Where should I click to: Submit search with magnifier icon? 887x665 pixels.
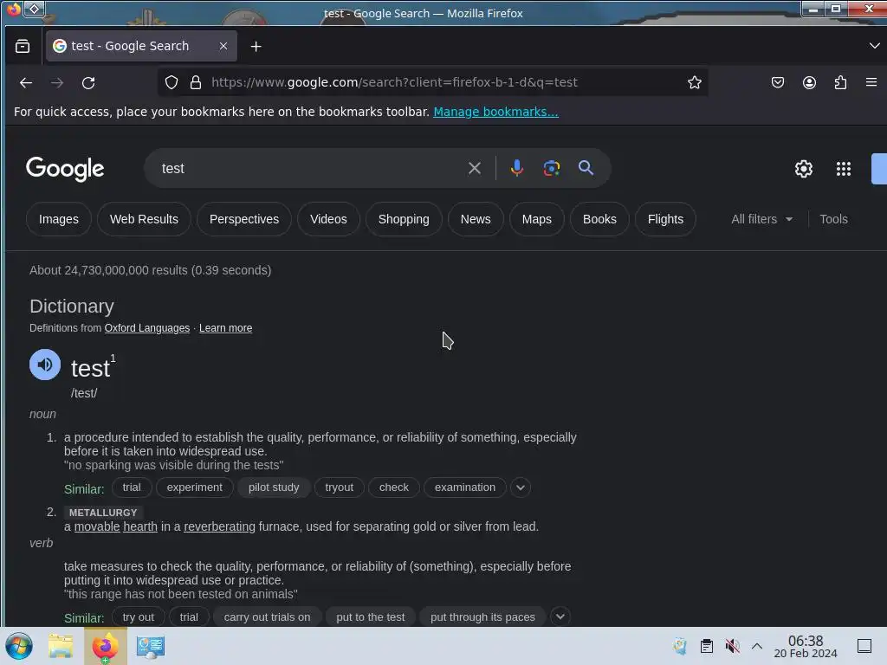tap(586, 168)
